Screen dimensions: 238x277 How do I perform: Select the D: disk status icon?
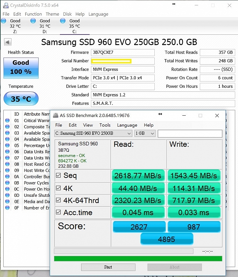33,21
